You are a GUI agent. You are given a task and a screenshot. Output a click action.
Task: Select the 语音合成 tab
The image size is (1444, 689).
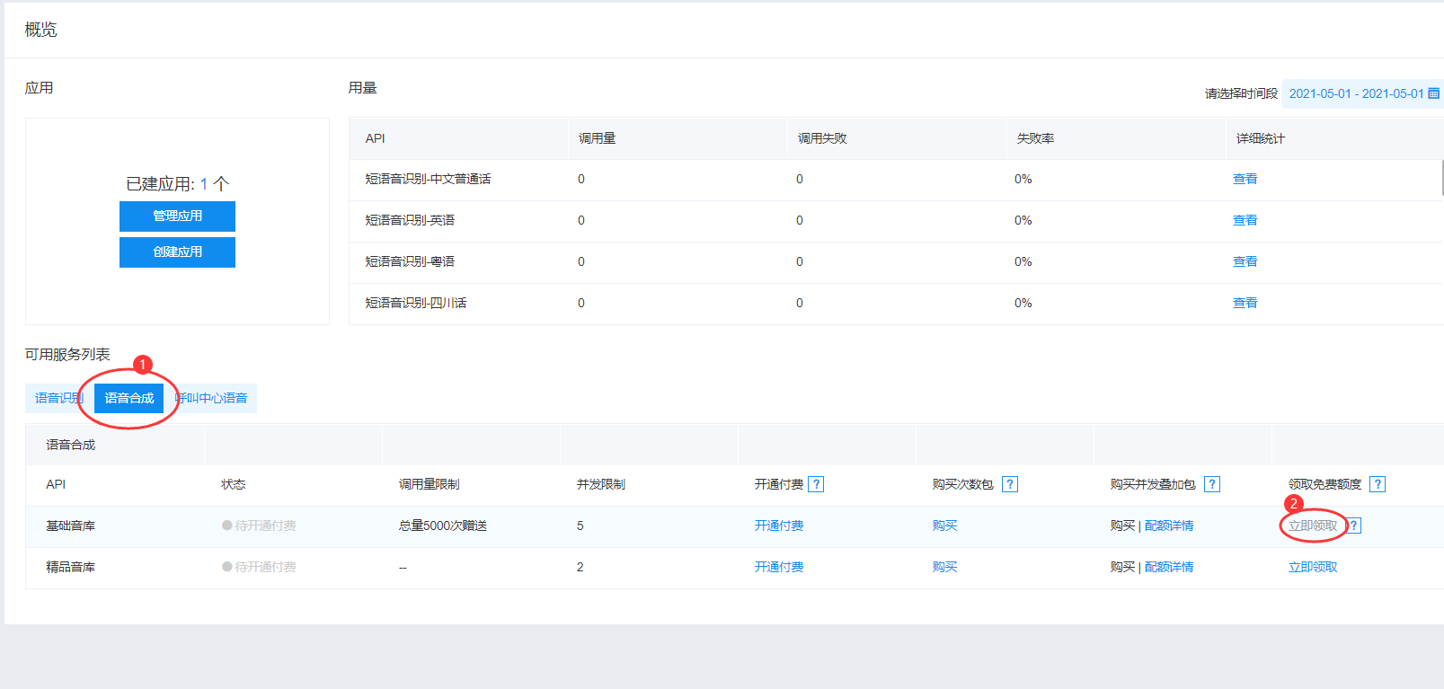pyautogui.click(x=128, y=398)
